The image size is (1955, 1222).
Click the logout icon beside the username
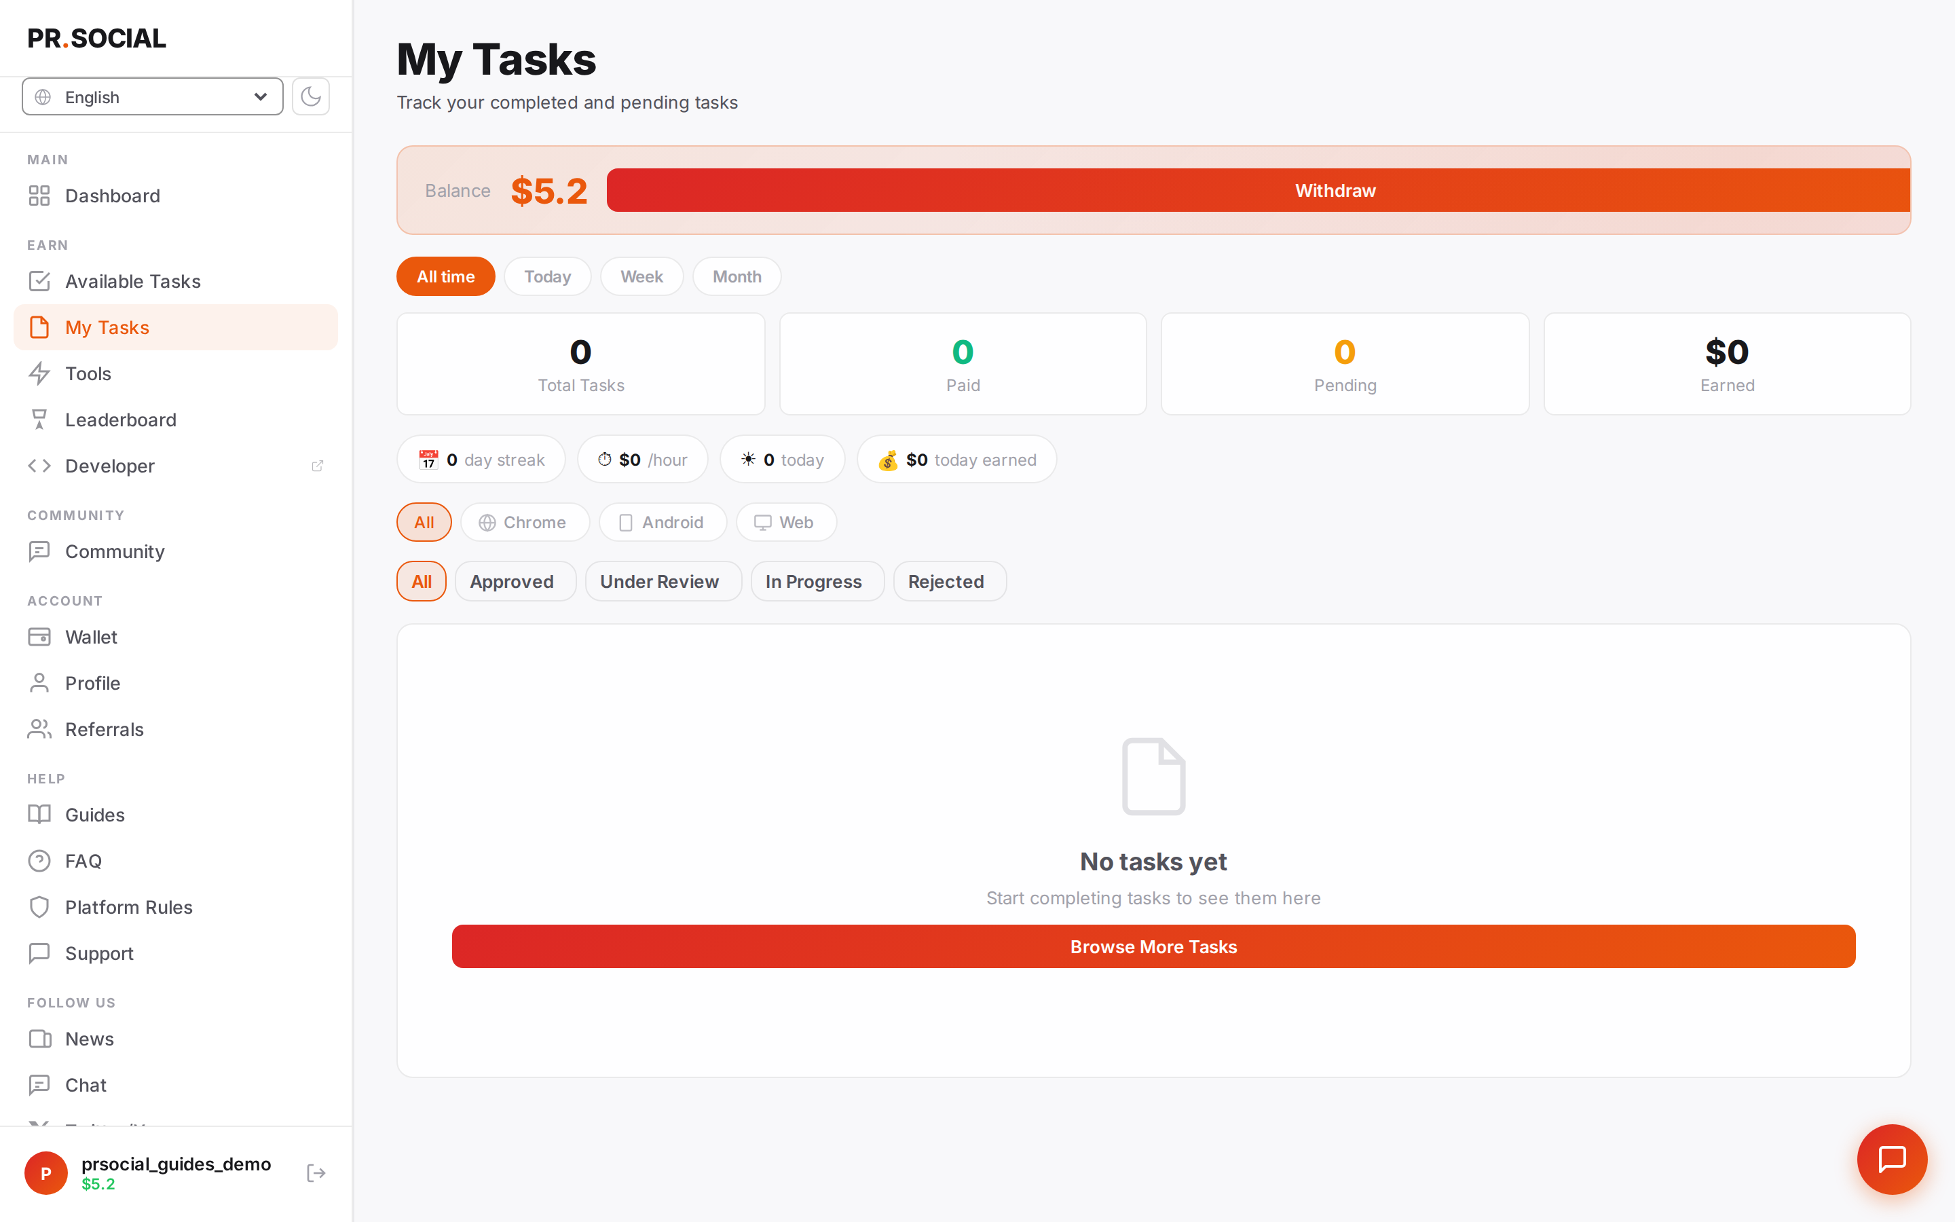[x=316, y=1172]
